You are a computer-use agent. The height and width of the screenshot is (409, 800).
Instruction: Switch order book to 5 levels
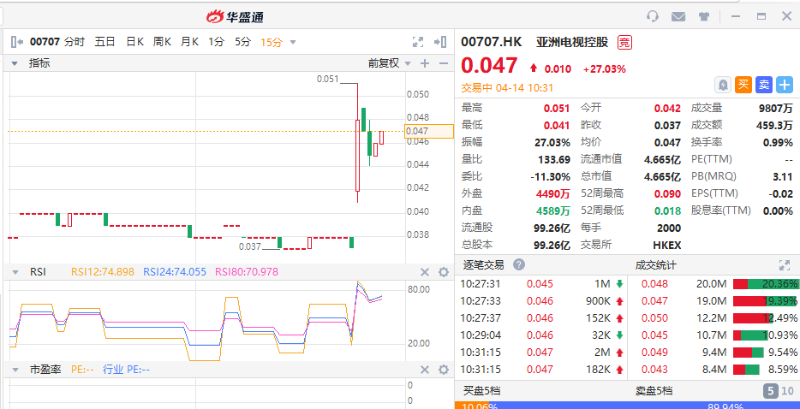[770, 391]
